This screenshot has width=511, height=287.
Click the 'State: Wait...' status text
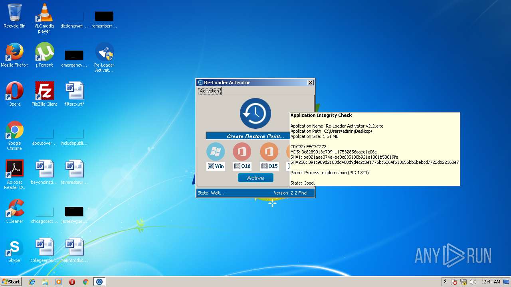pyautogui.click(x=211, y=193)
